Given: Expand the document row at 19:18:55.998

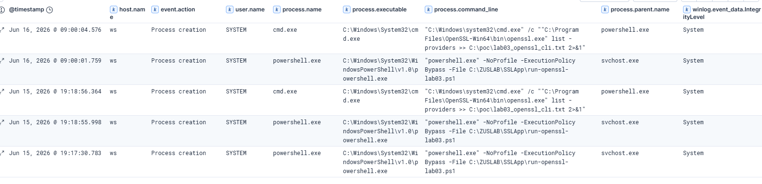Looking at the screenshot, I should [x=2, y=122].
